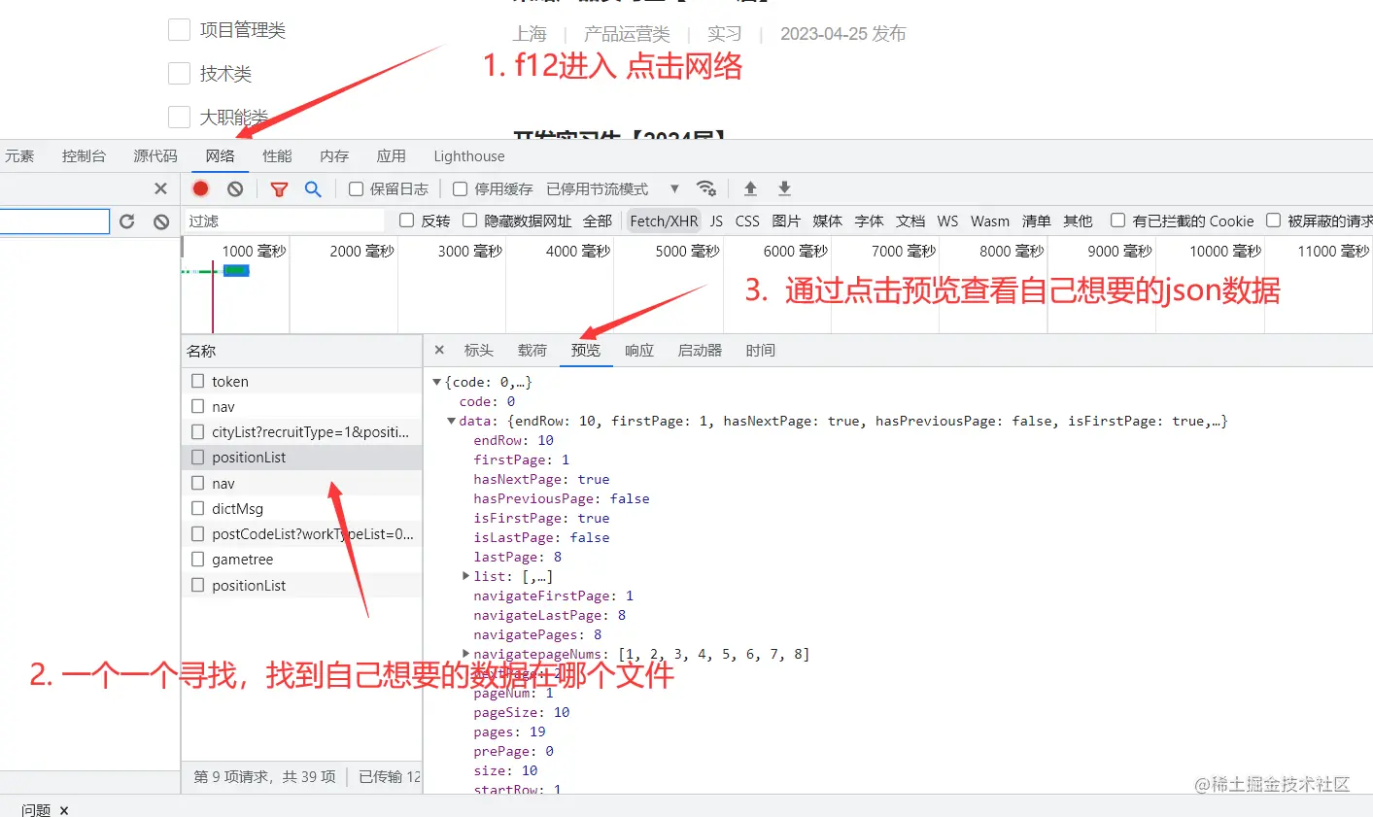Tick the 反转 checkbox
Screen dimensions: 1373x817
[407, 221]
